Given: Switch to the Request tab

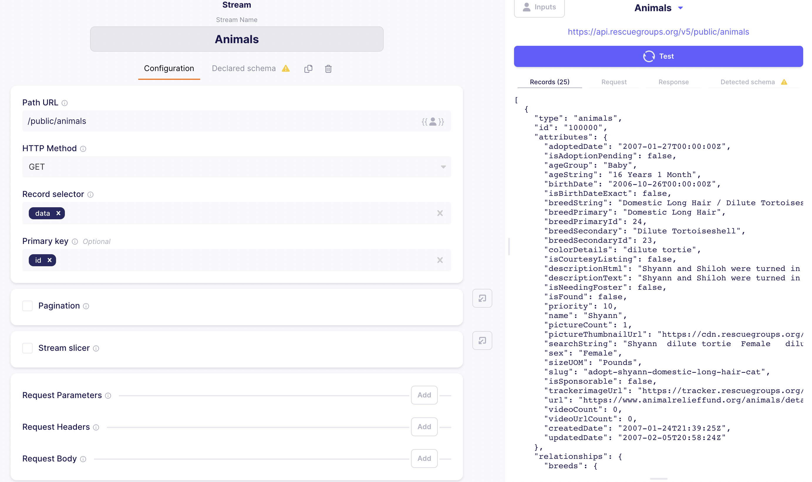Looking at the screenshot, I should (614, 82).
